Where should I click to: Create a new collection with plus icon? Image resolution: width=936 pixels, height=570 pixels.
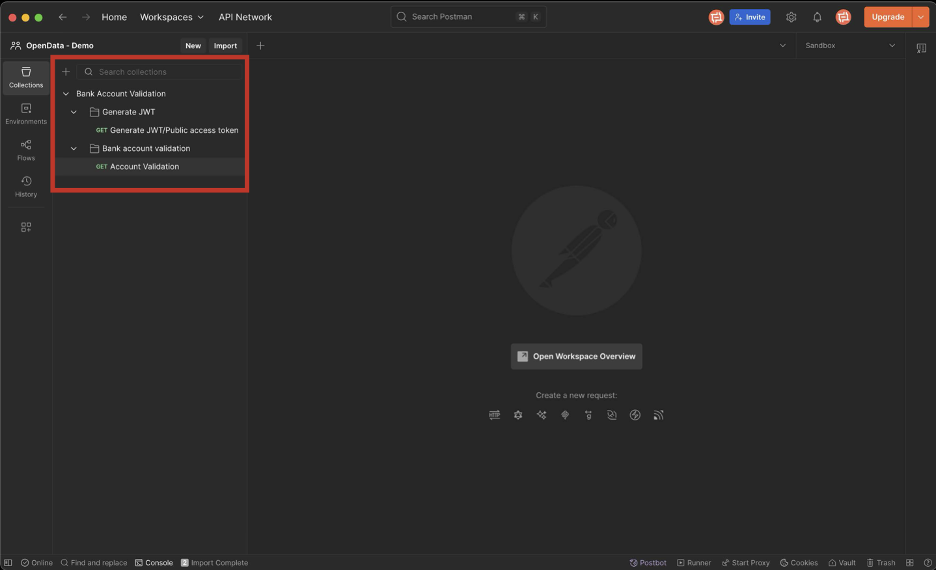pyautogui.click(x=66, y=72)
